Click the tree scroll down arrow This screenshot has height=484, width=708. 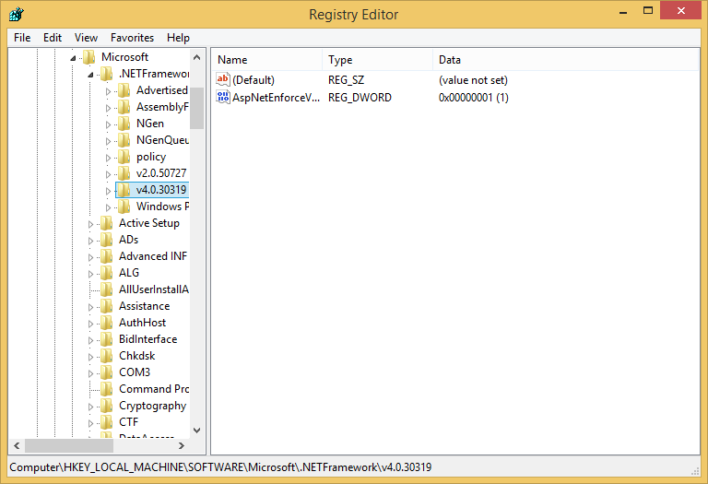(197, 431)
